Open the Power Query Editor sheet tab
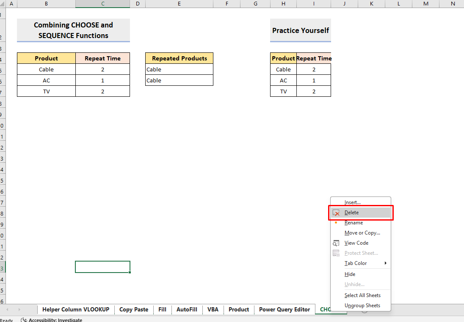This screenshot has width=464, height=322. pyautogui.click(x=284, y=310)
